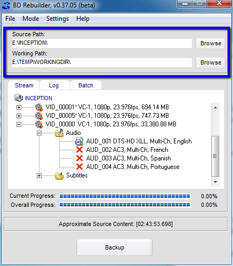This screenshot has width=233, height=266.
Task: Click the Working Path input field
Action: (x=102, y=62)
